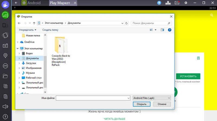Switch to the Android tab

point(31,3)
